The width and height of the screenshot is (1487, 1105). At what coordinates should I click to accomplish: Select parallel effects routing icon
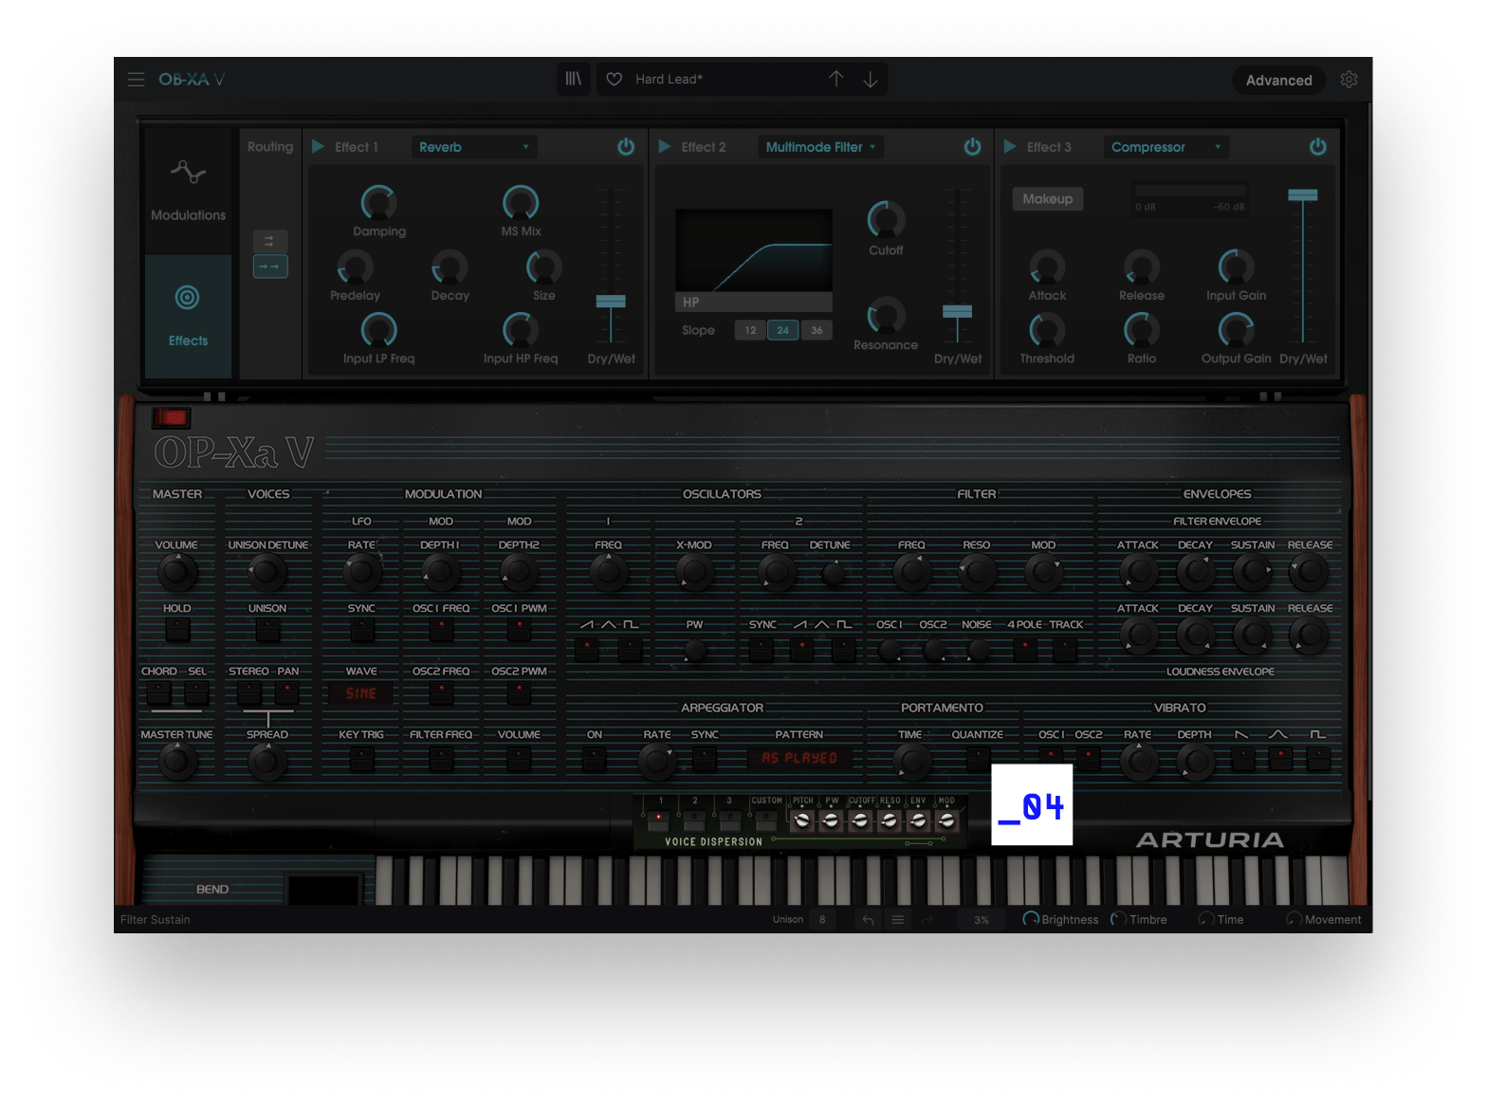coord(269,241)
